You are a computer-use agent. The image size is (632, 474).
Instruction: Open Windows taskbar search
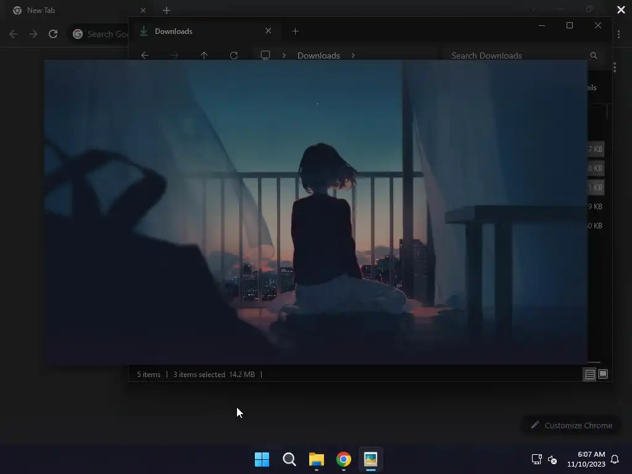click(x=289, y=459)
